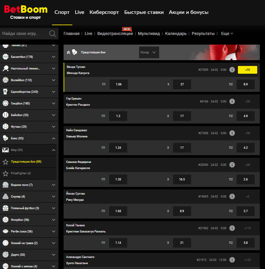Favorite PrizeFighter with star icon
265x269 pixels.
pyautogui.click(x=5, y=173)
